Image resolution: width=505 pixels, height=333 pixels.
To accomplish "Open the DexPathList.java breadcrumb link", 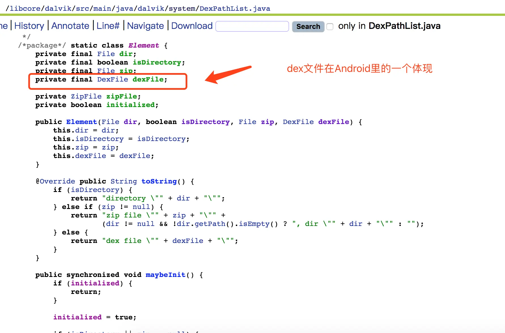I will (x=235, y=8).
